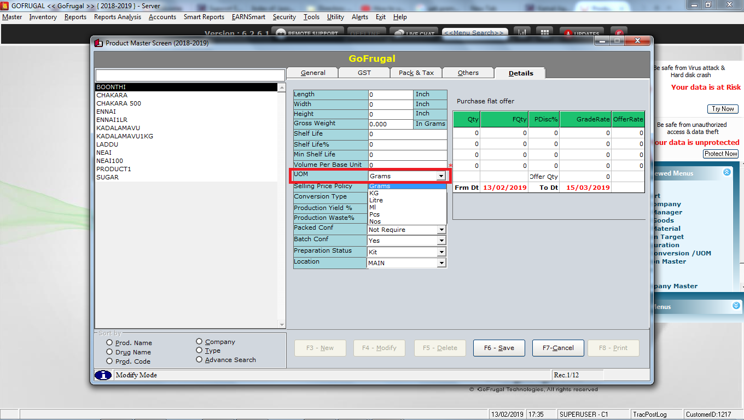Click the grid toolbar icon

click(544, 32)
